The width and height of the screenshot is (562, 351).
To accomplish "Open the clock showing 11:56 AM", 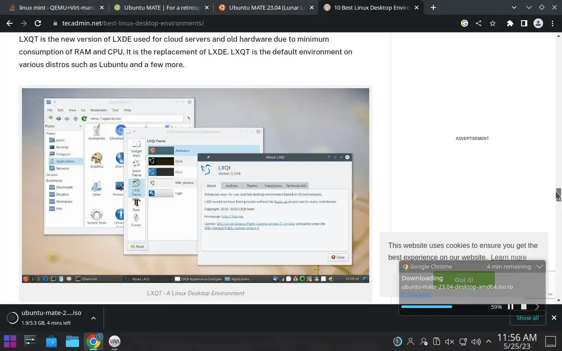I will pos(517,340).
